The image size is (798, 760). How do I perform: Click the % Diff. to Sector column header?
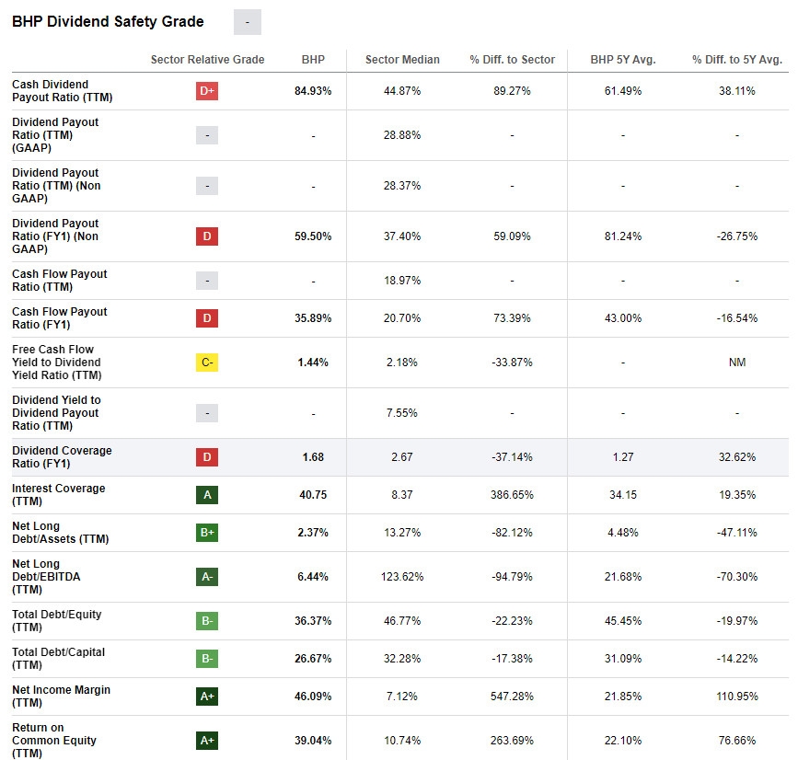pyautogui.click(x=512, y=60)
